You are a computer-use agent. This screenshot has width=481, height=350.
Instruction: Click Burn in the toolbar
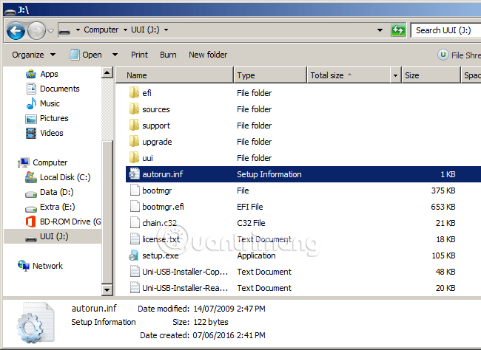[168, 55]
